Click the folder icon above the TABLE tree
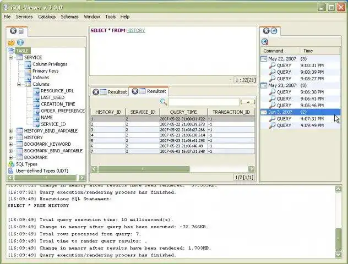348x264 pixels. click(11, 42)
